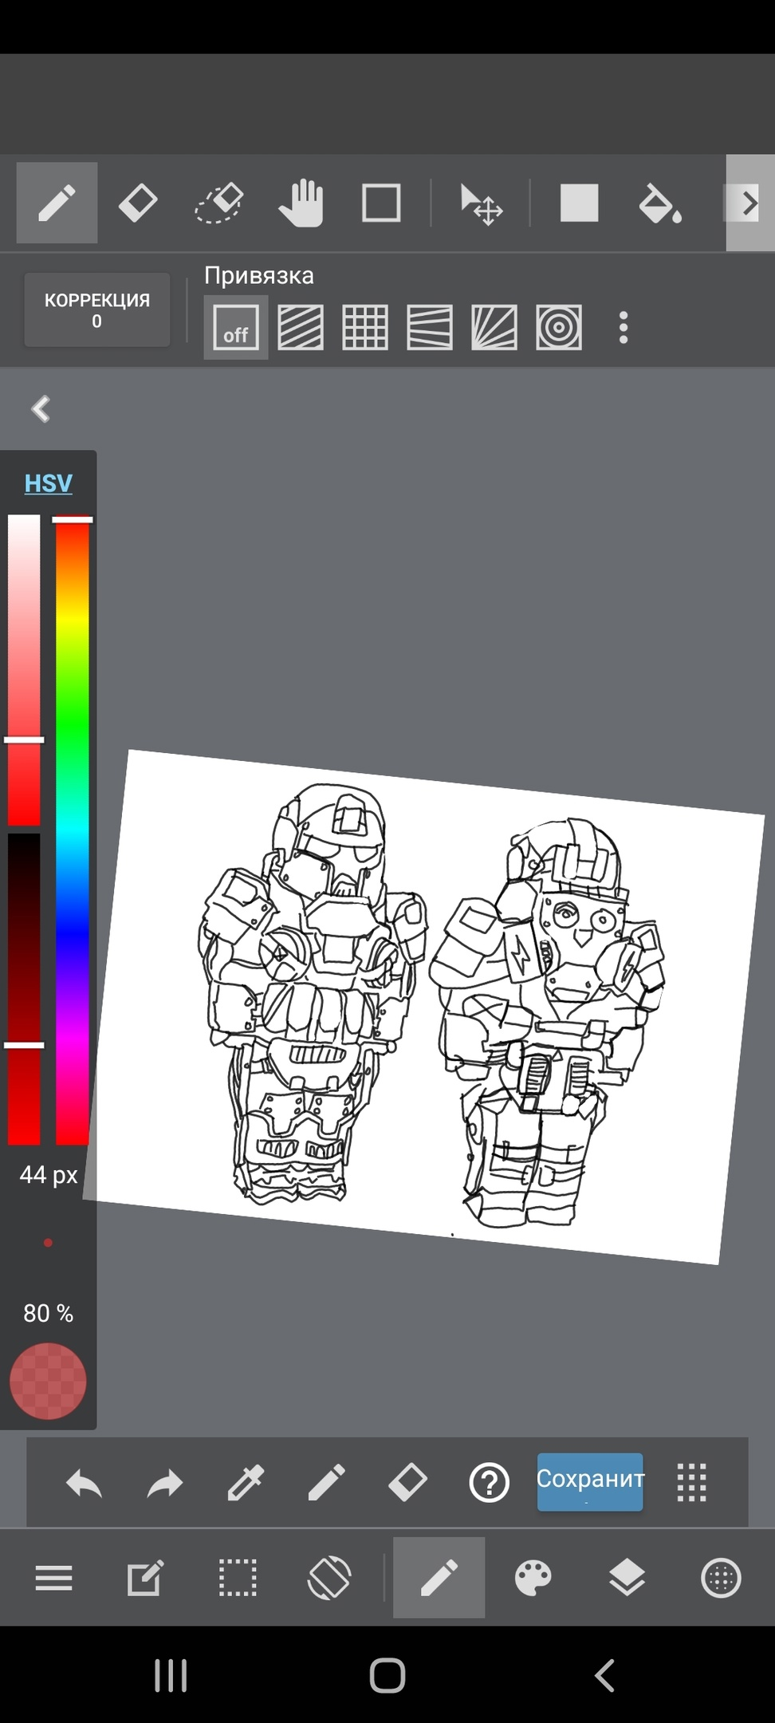Pick eraser in shortcut bar
Viewport: 775px width, 1723px height.
point(407,1484)
